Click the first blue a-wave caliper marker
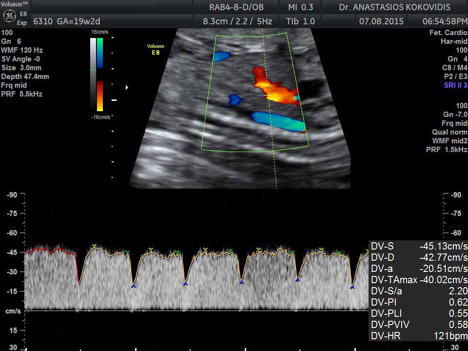This screenshot has height=351, width=468. 134,286
